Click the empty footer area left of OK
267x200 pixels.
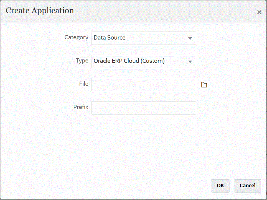coord(111,185)
